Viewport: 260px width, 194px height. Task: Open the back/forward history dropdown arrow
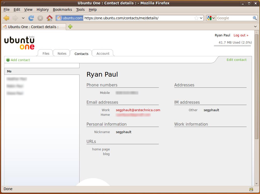click(23, 18)
